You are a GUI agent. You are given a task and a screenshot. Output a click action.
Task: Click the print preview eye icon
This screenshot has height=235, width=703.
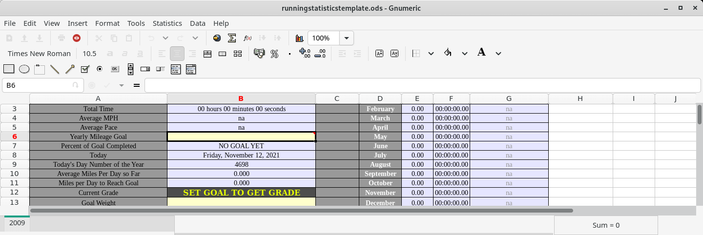click(x=77, y=38)
